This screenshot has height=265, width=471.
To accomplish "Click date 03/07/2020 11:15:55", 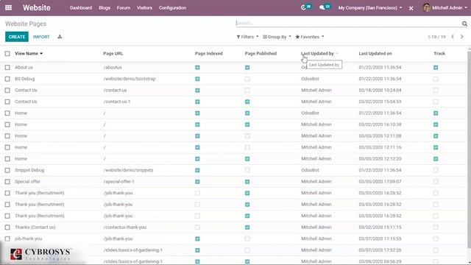I will (x=380, y=239).
